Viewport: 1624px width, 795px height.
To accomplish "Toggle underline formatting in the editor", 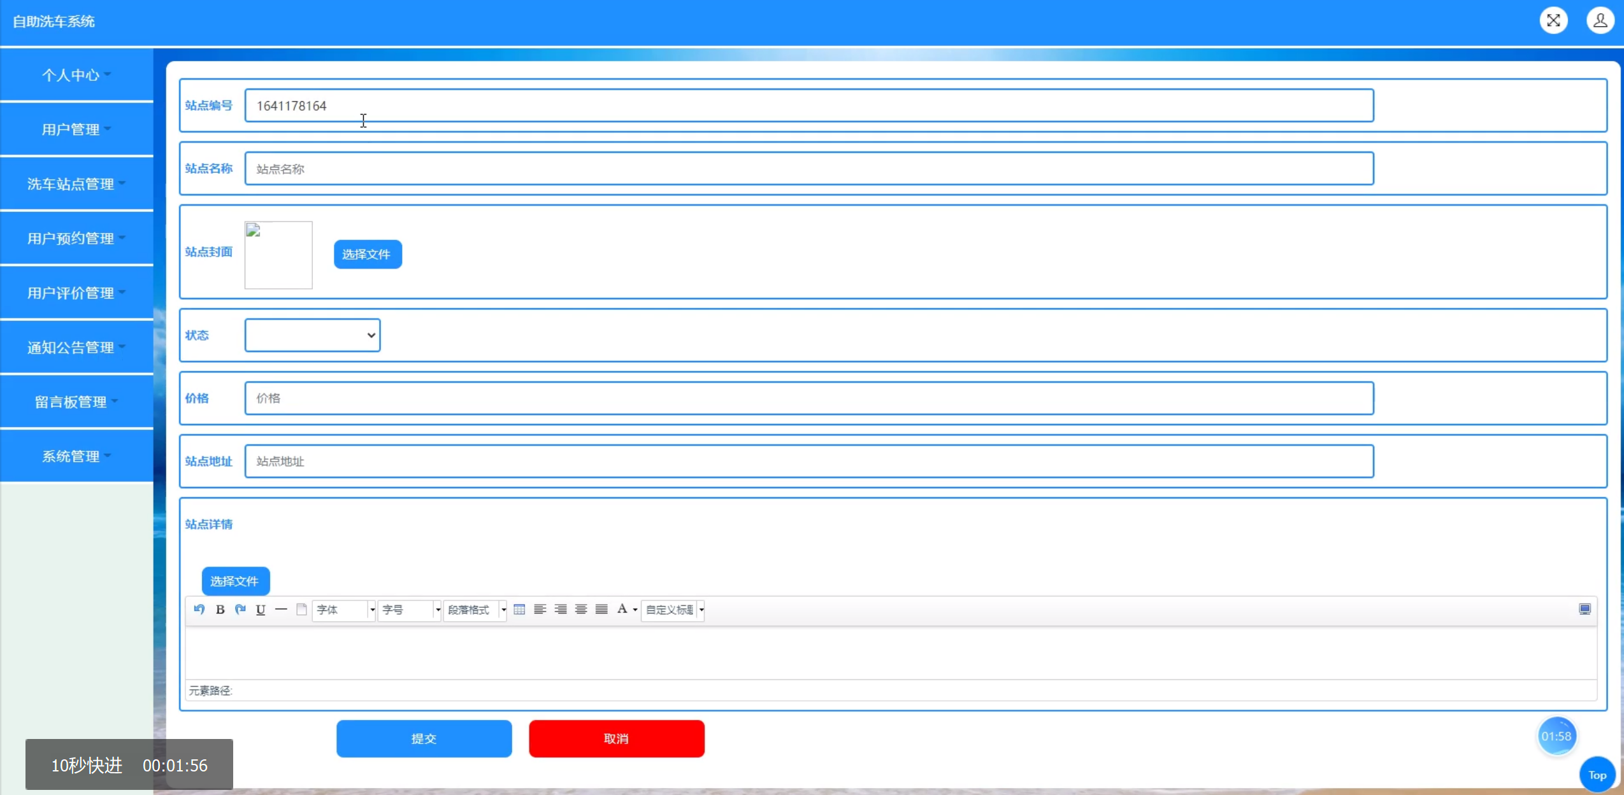I will (261, 609).
